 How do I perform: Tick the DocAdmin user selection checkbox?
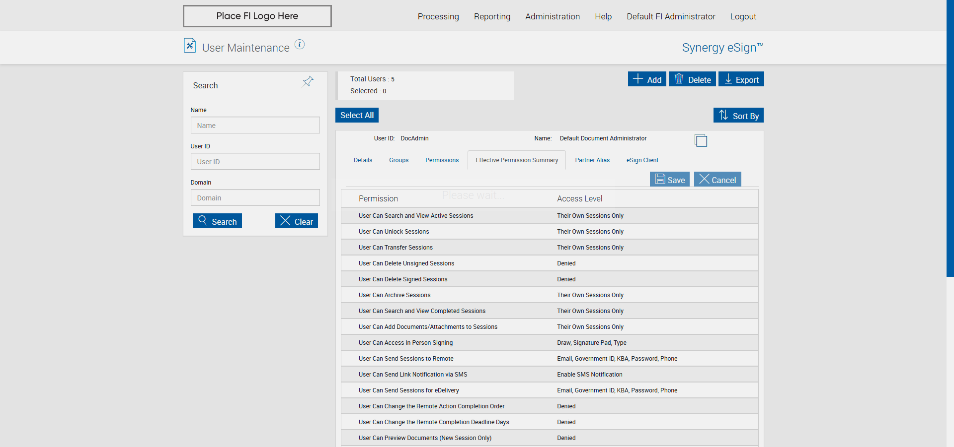coord(701,141)
